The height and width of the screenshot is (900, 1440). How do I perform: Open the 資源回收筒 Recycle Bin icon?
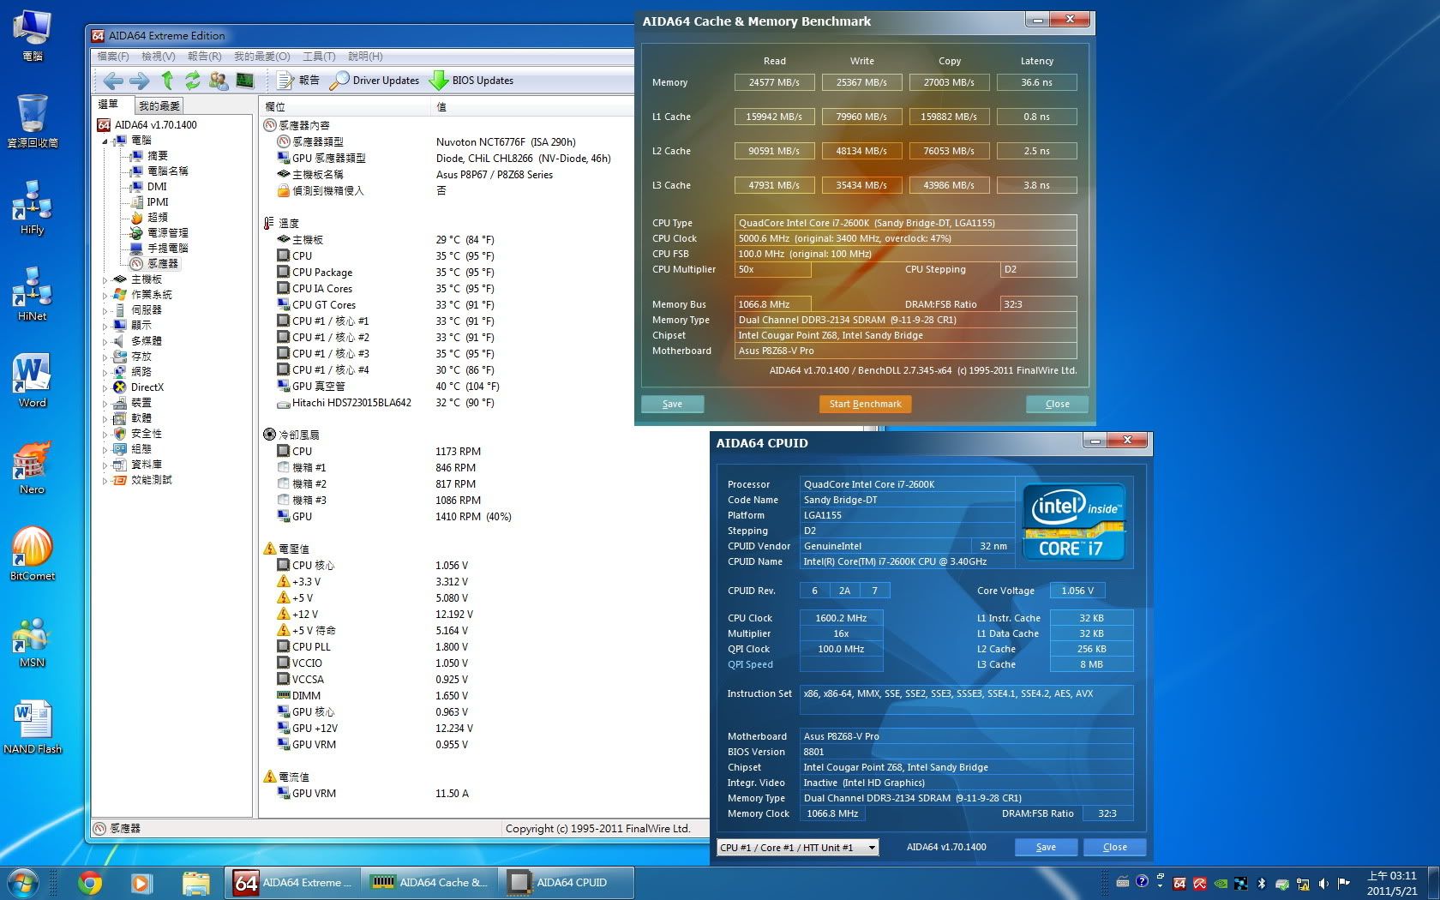point(32,121)
